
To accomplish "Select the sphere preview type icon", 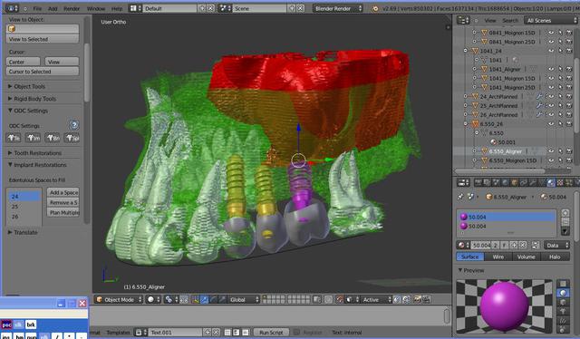I will tap(563, 293).
